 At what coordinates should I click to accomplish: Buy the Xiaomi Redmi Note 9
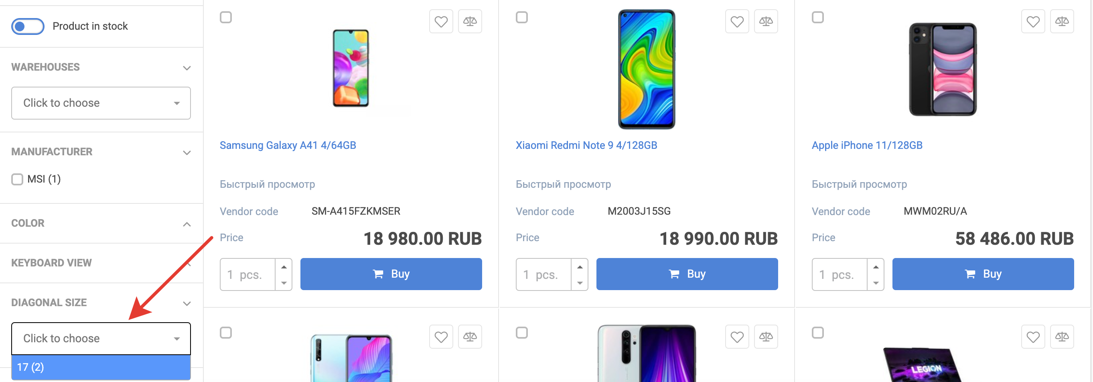687,274
